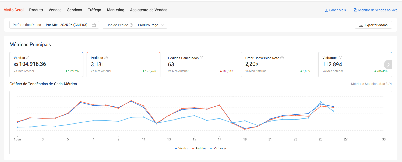
Task: Open the Produto Pago order type dropdown
Action: click(151, 25)
